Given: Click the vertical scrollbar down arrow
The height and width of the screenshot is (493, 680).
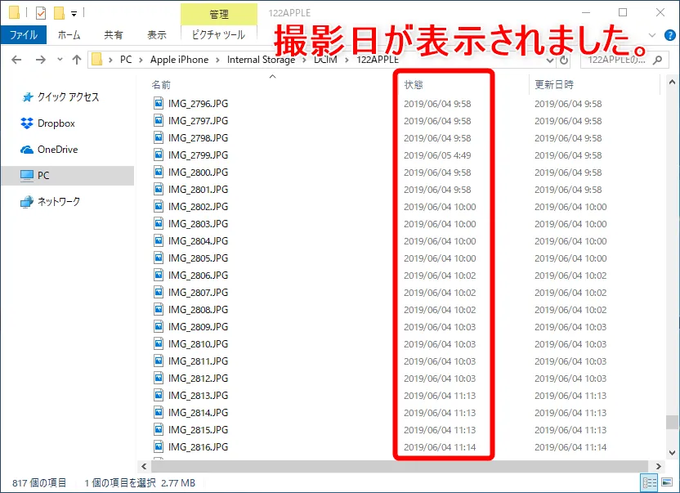Looking at the screenshot, I should click(x=672, y=453).
